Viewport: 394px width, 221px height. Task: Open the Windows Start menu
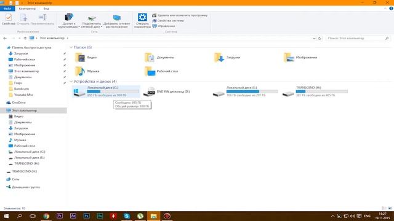pos(6,216)
